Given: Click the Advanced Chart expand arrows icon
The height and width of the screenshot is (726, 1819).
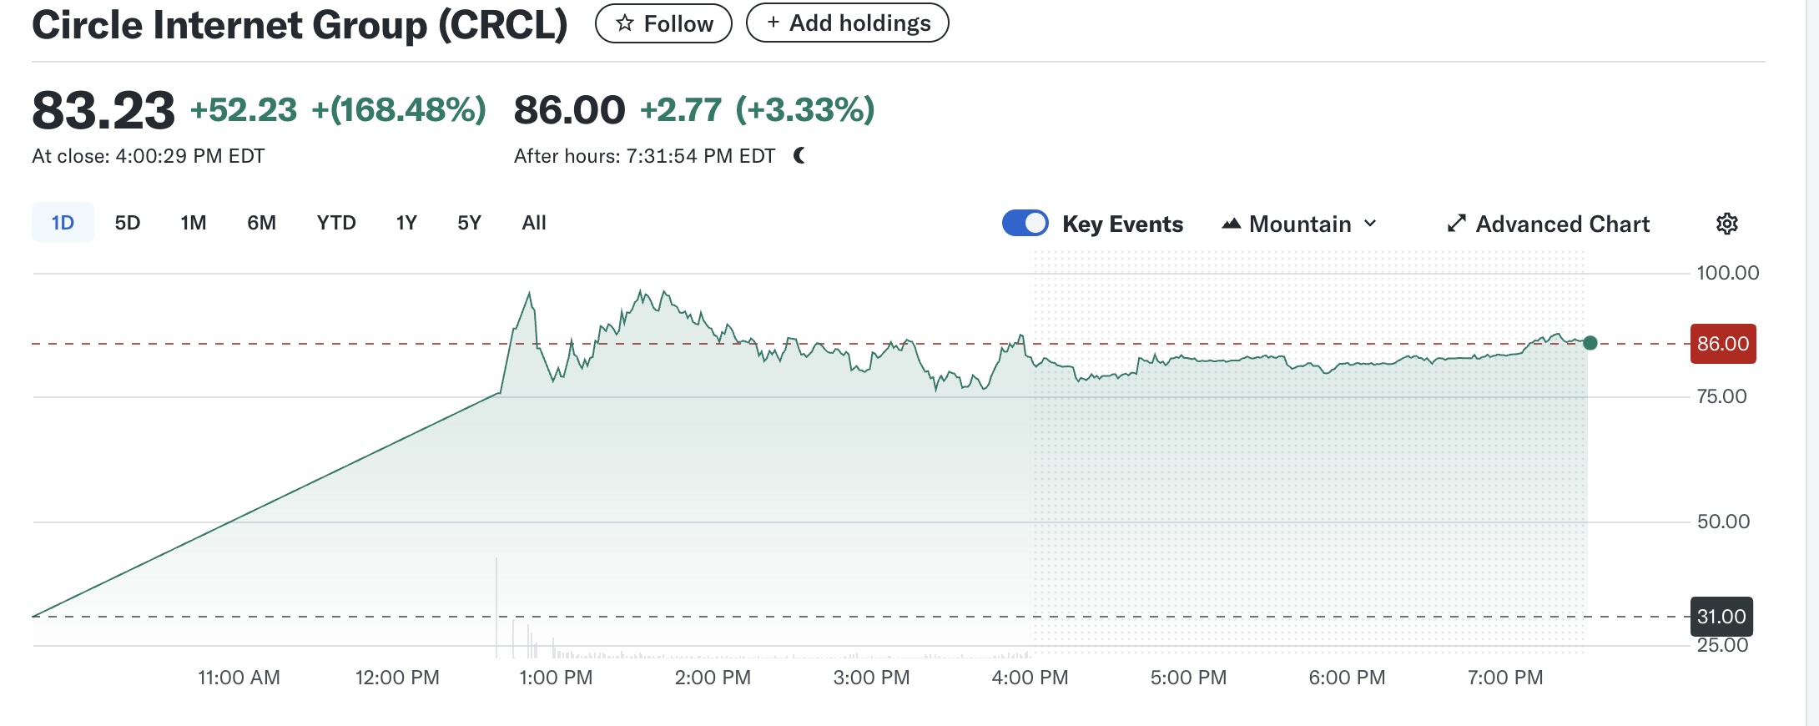Looking at the screenshot, I should (x=1456, y=224).
